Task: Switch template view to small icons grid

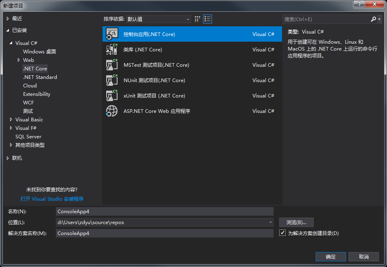Action: click(x=197, y=19)
